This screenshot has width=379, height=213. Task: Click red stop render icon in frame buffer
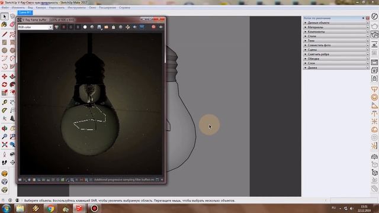153,27
